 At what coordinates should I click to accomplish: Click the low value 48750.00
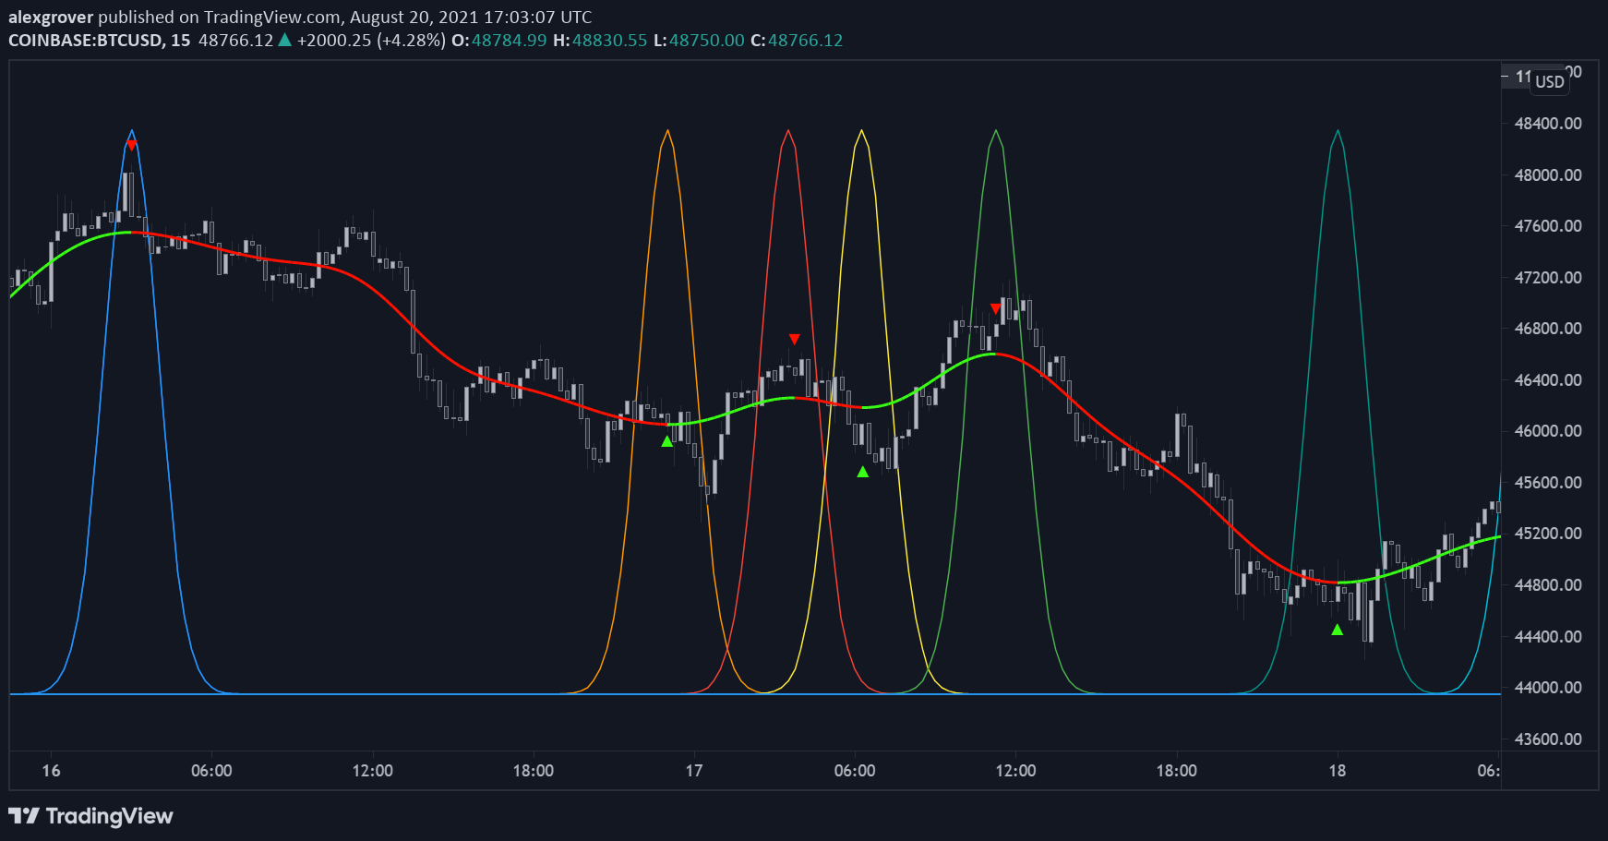point(706,40)
